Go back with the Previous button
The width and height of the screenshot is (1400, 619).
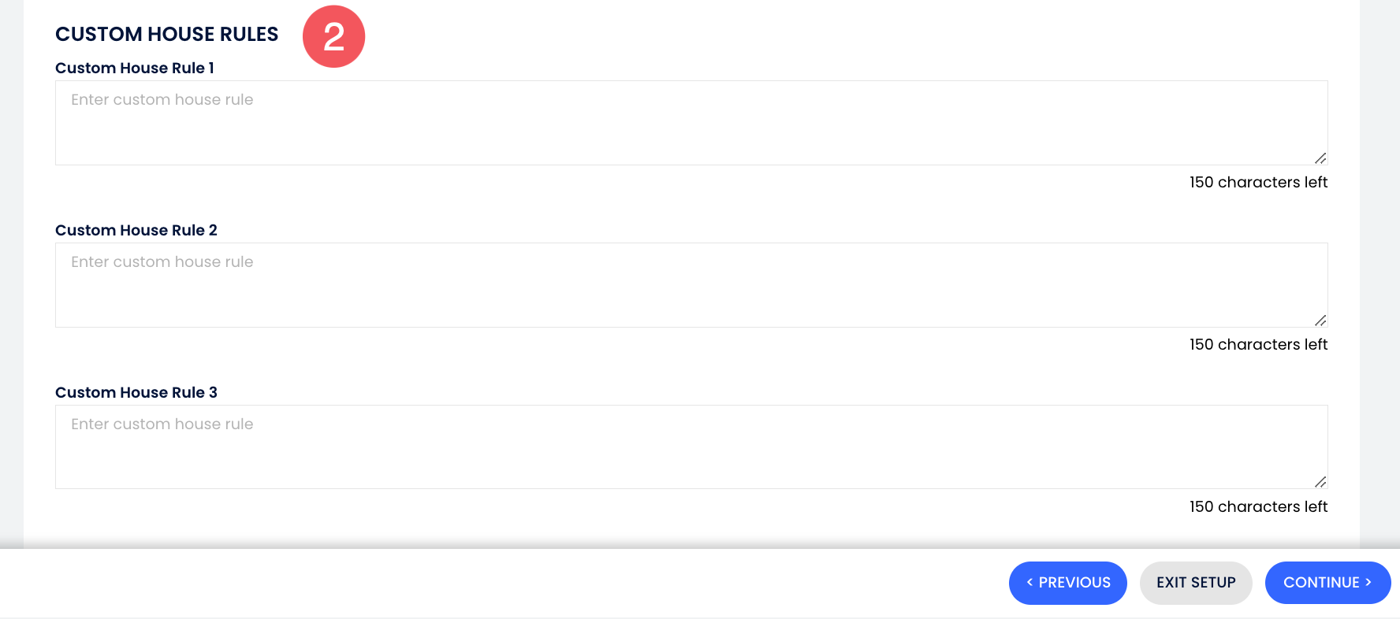point(1067,583)
